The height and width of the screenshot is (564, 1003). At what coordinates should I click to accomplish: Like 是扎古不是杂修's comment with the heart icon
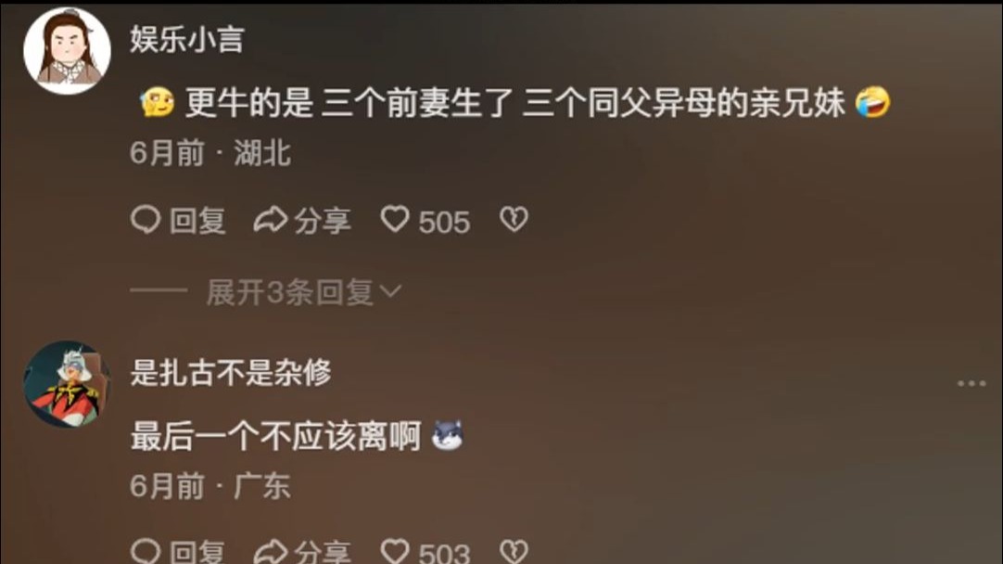coord(395,551)
